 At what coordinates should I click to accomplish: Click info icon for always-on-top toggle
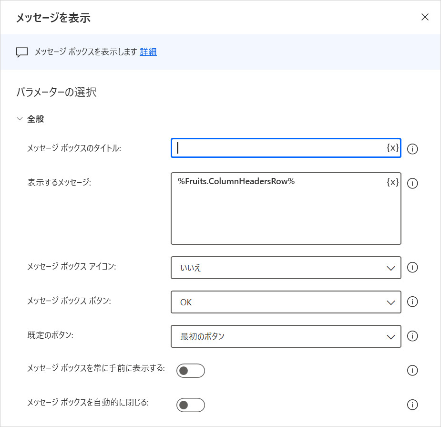click(x=413, y=371)
